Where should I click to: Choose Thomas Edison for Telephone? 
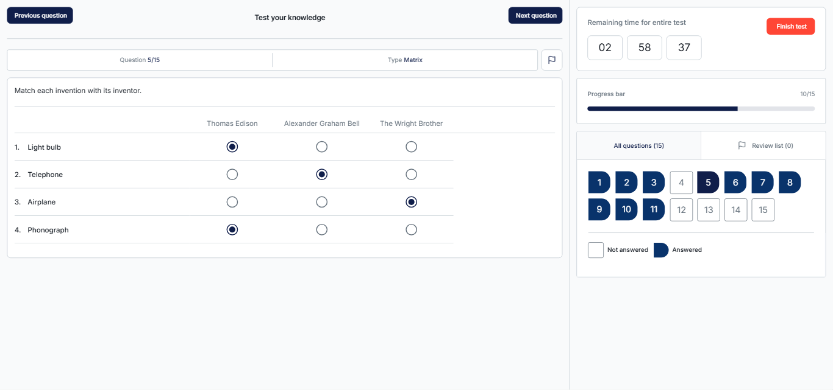tap(232, 175)
